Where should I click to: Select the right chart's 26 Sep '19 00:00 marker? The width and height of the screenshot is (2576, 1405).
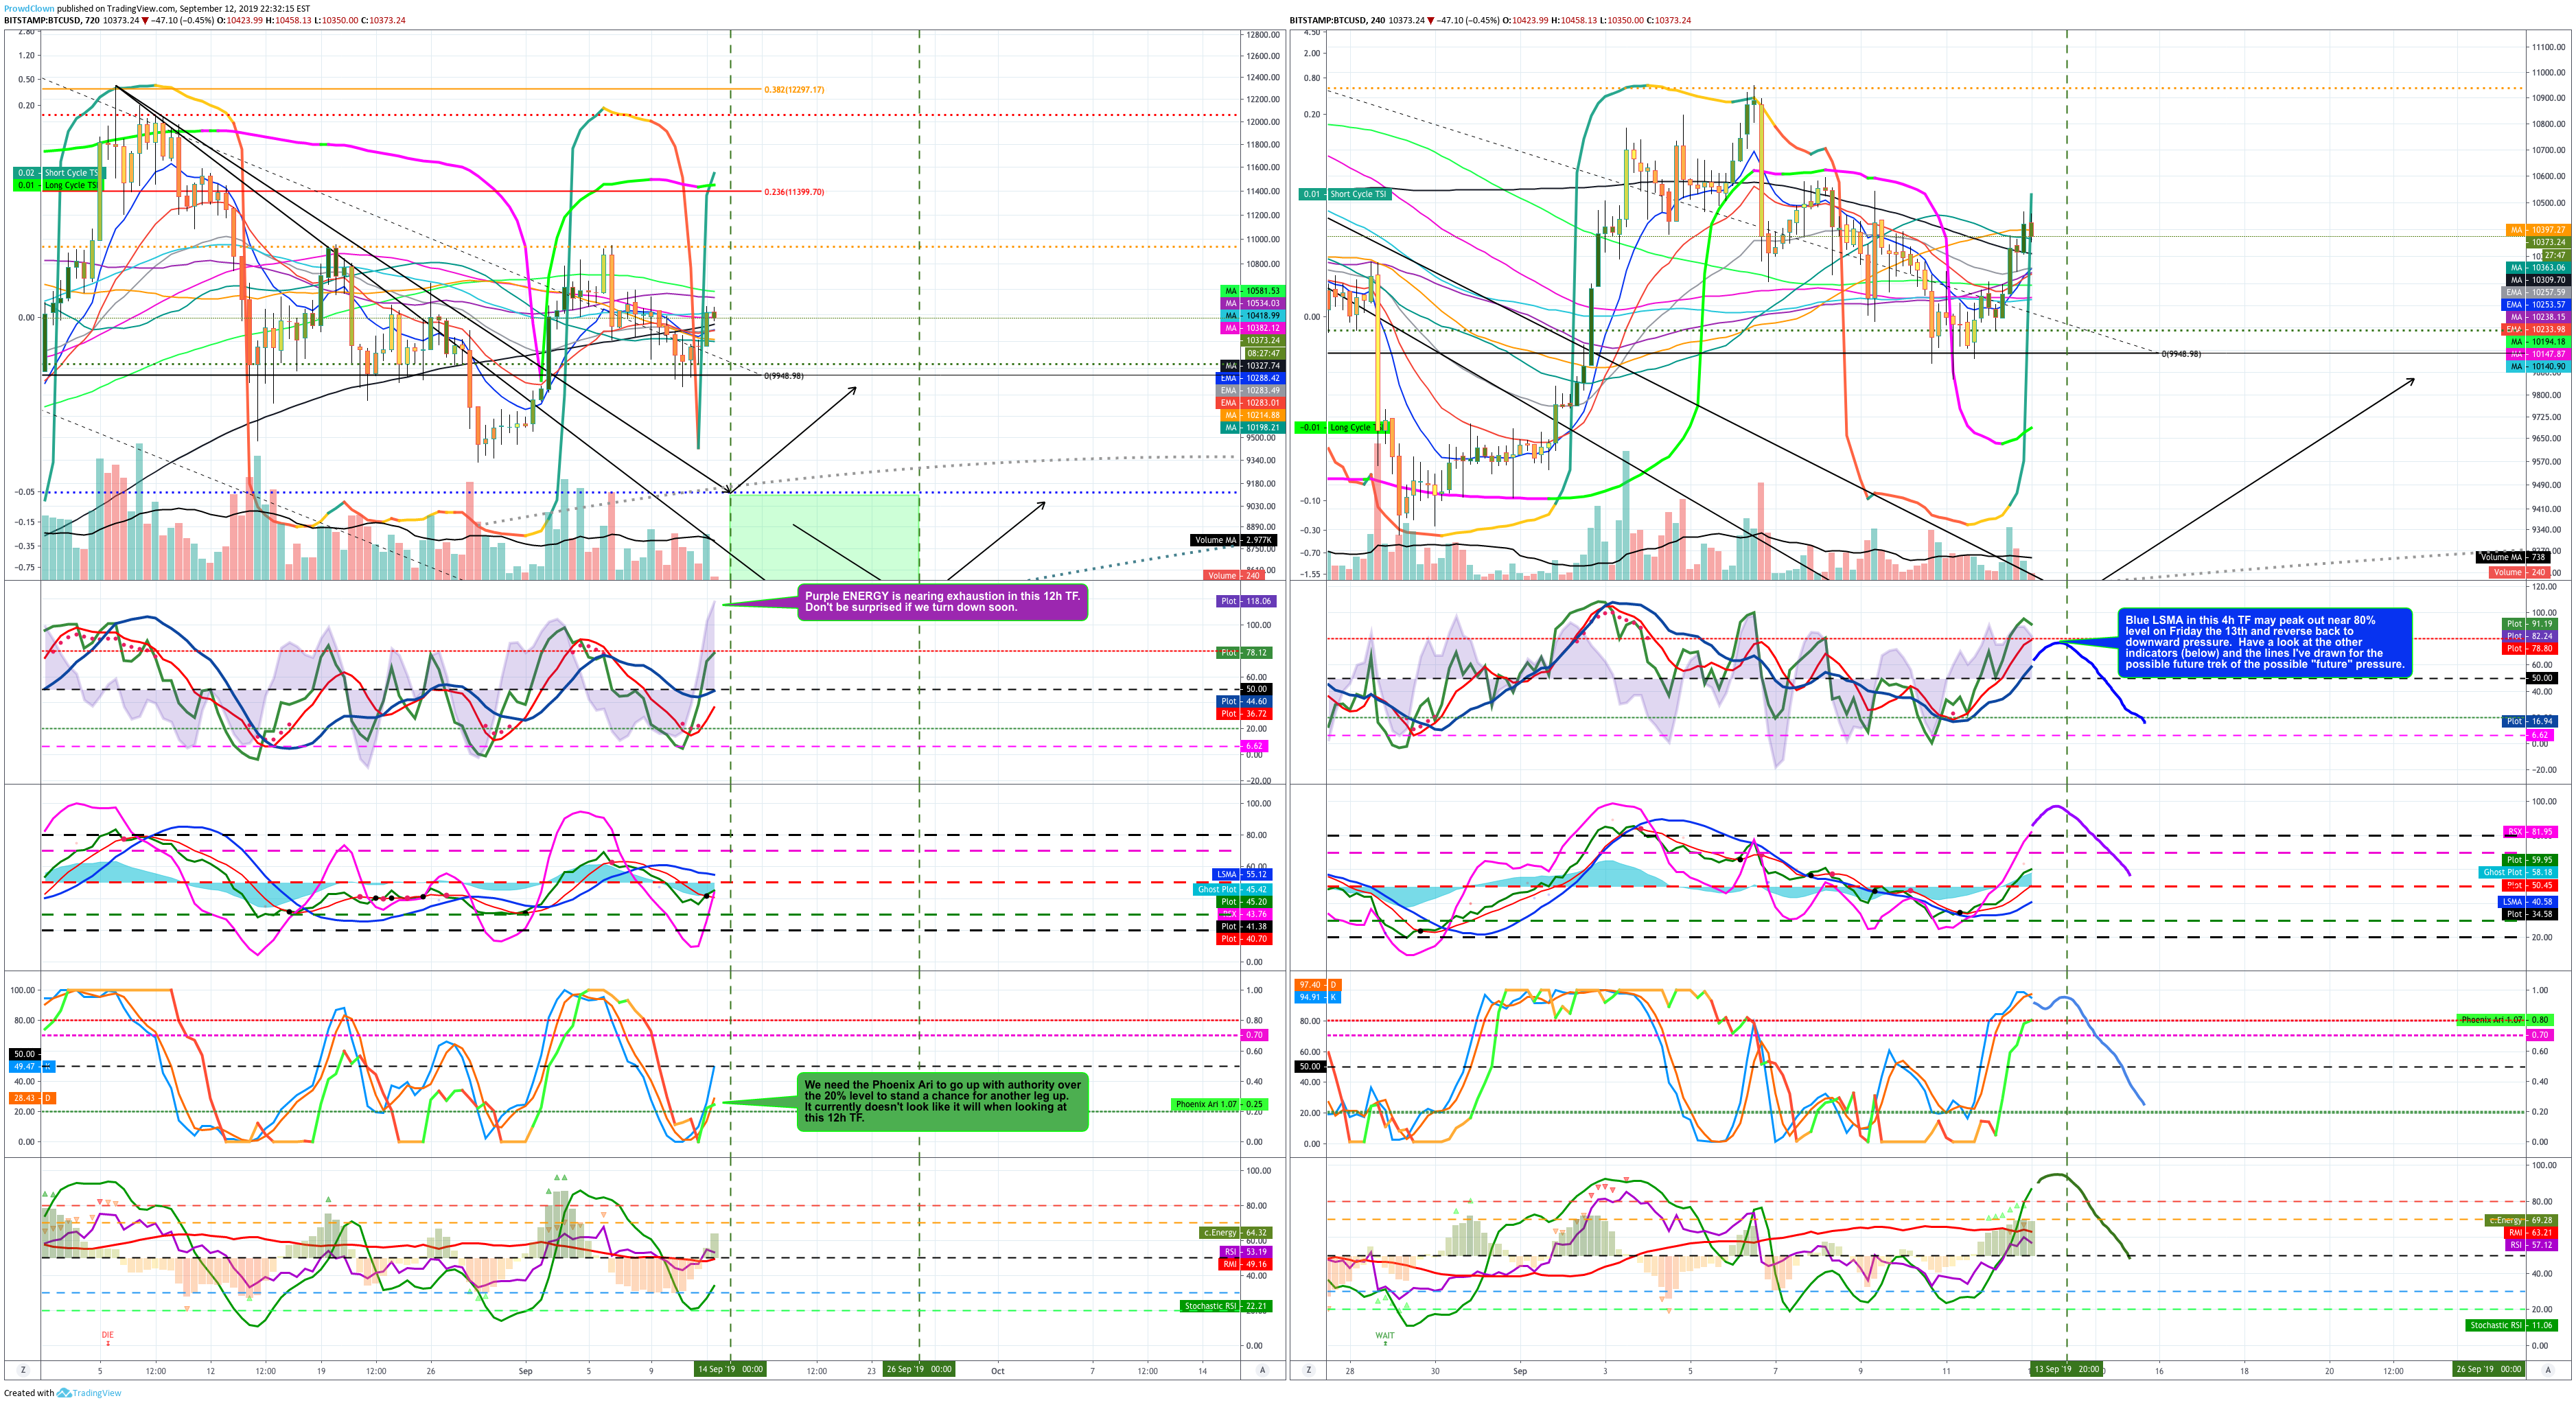2489,1370
